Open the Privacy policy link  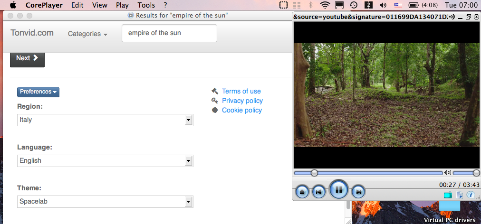(242, 101)
